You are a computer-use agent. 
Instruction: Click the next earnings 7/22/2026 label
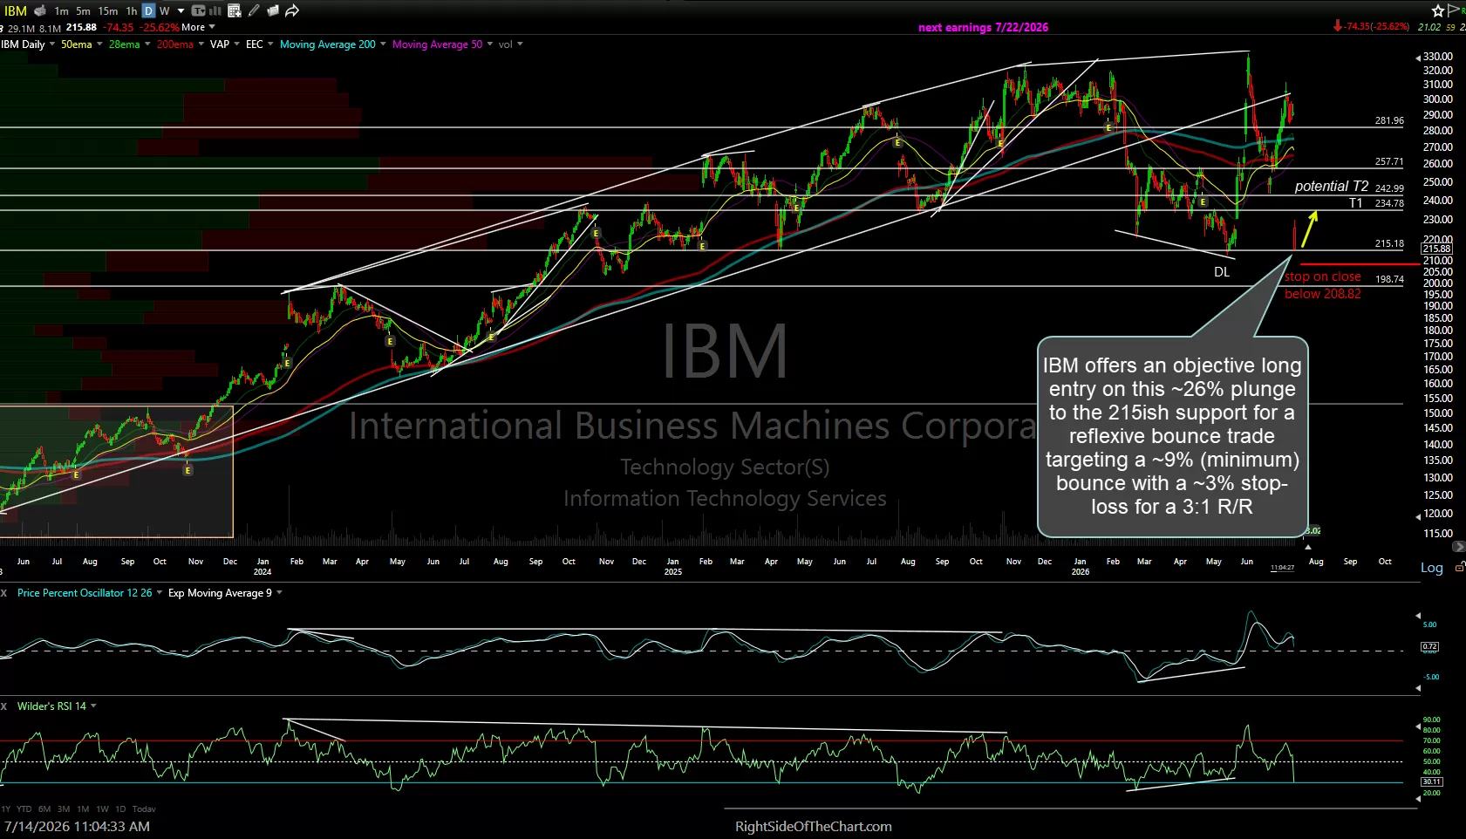coord(983,27)
